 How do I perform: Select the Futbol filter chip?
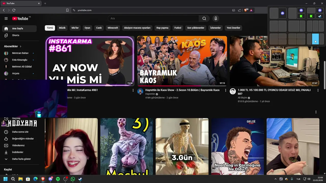tap(178, 28)
